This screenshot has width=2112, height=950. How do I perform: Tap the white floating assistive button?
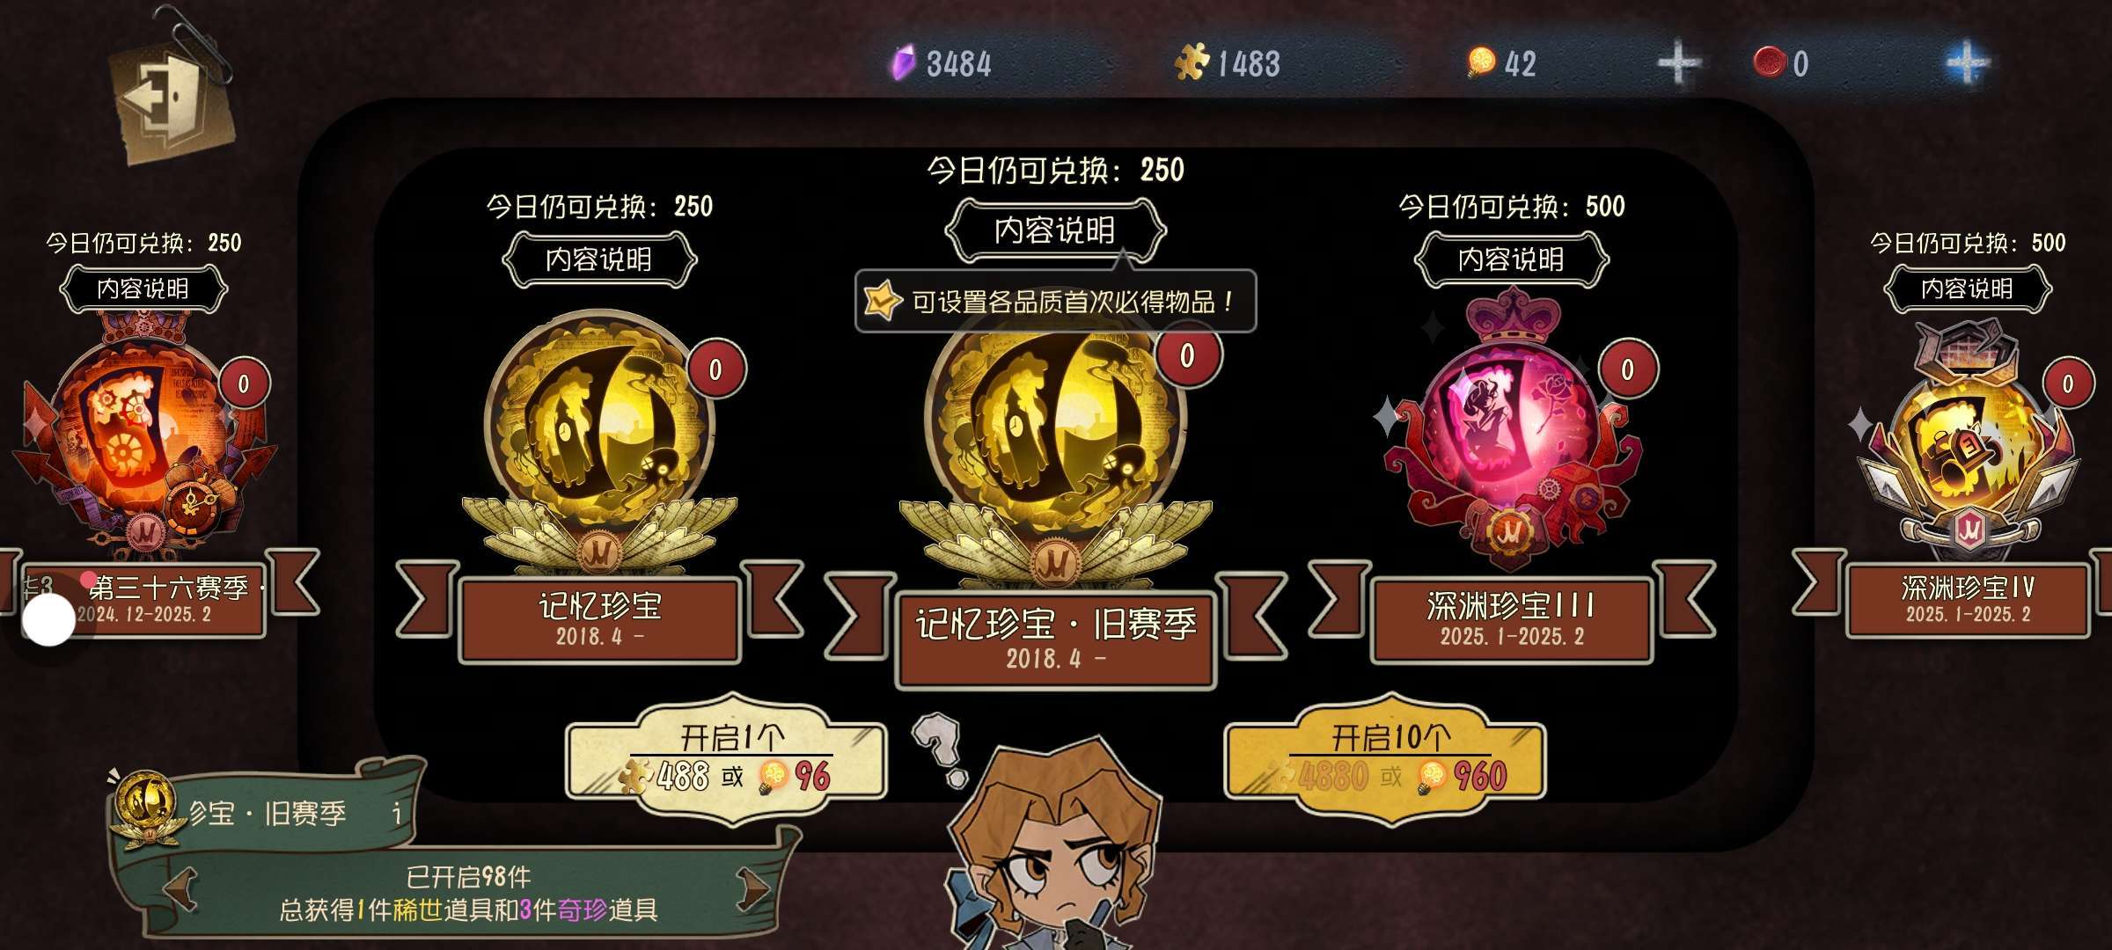[x=48, y=620]
